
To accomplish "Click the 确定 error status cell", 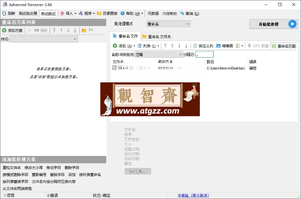I will (x=253, y=68).
